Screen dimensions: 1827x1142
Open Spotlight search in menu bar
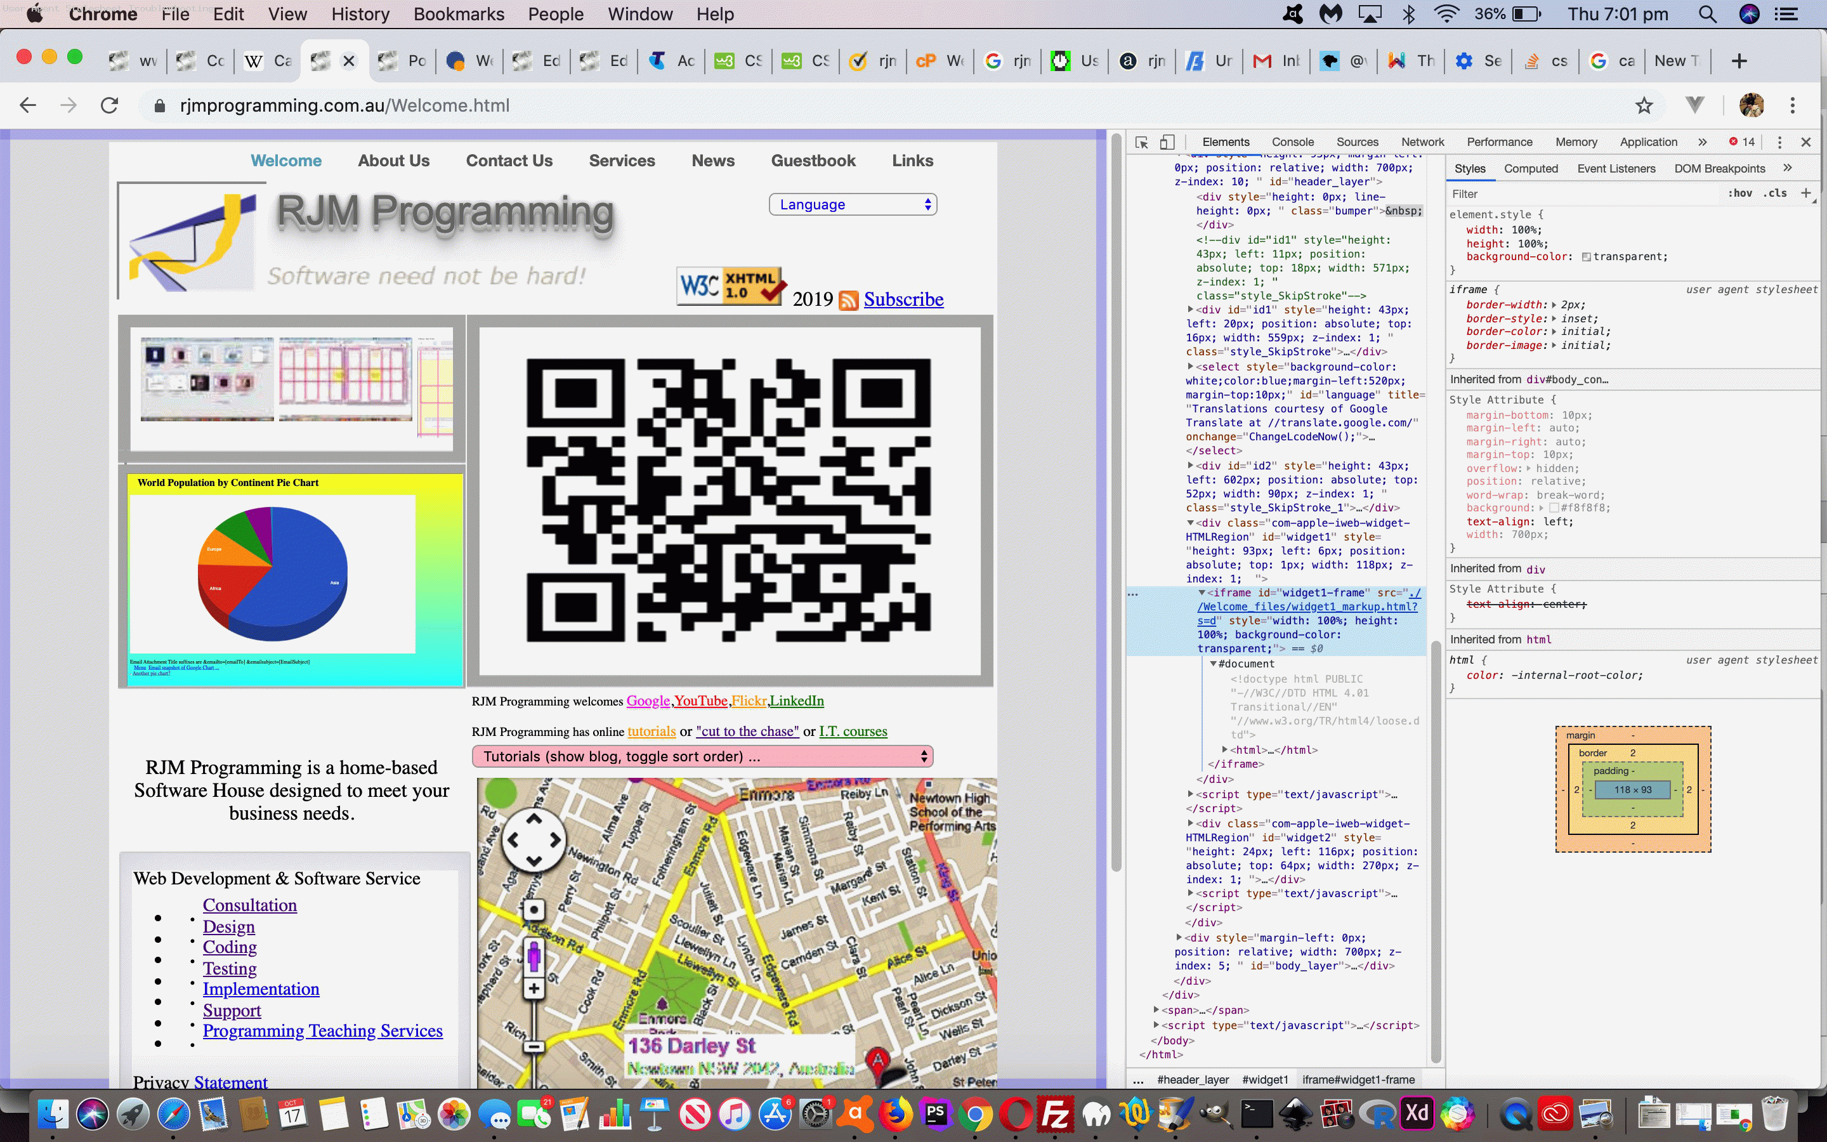[x=1707, y=15]
